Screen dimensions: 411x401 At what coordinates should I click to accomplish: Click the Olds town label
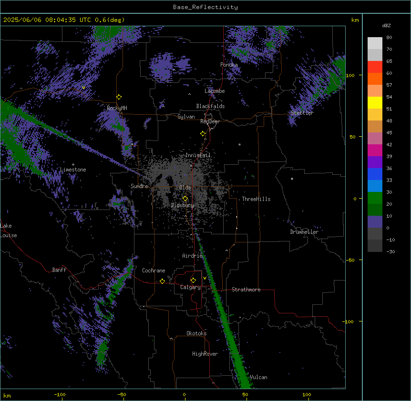(x=185, y=188)
